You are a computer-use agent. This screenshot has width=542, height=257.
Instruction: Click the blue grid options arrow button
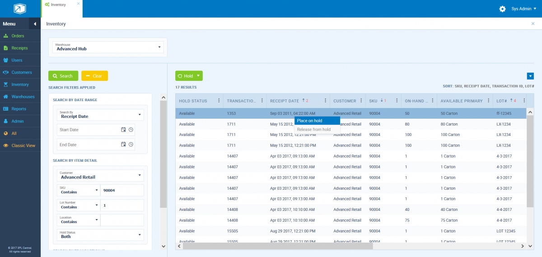(x=530, y=76)
